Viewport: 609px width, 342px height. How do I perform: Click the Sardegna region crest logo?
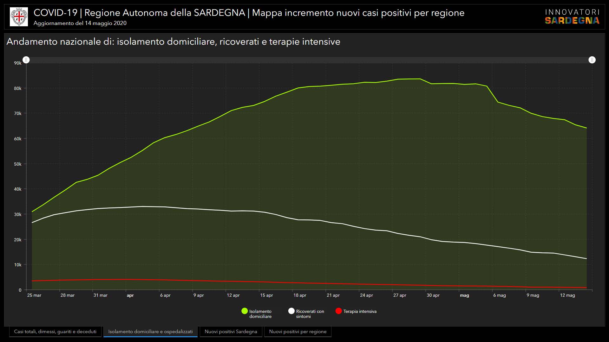coord(19,17)
